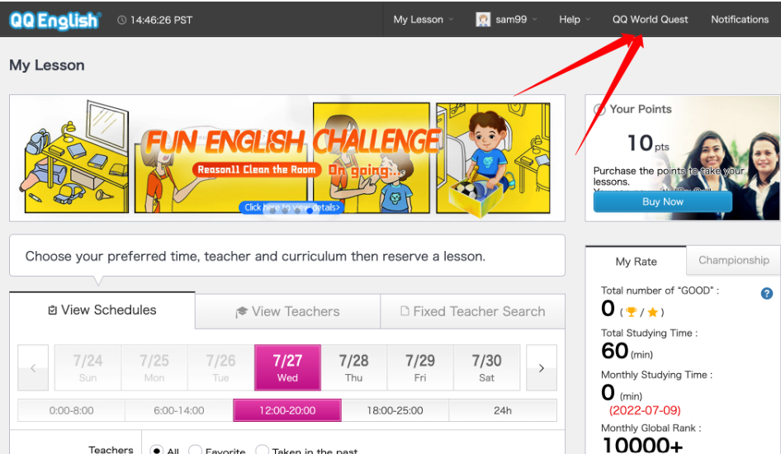This screenshot has width=781, height=454.
Task: Select the Favorite teachers radio button
Action: (196, 451)
